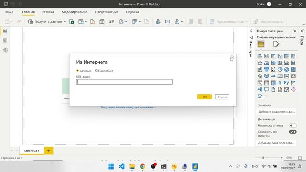Click the Excel workbook toolbar icon
The width and height of the screenshot is (306, 172).
click(72, 21)
